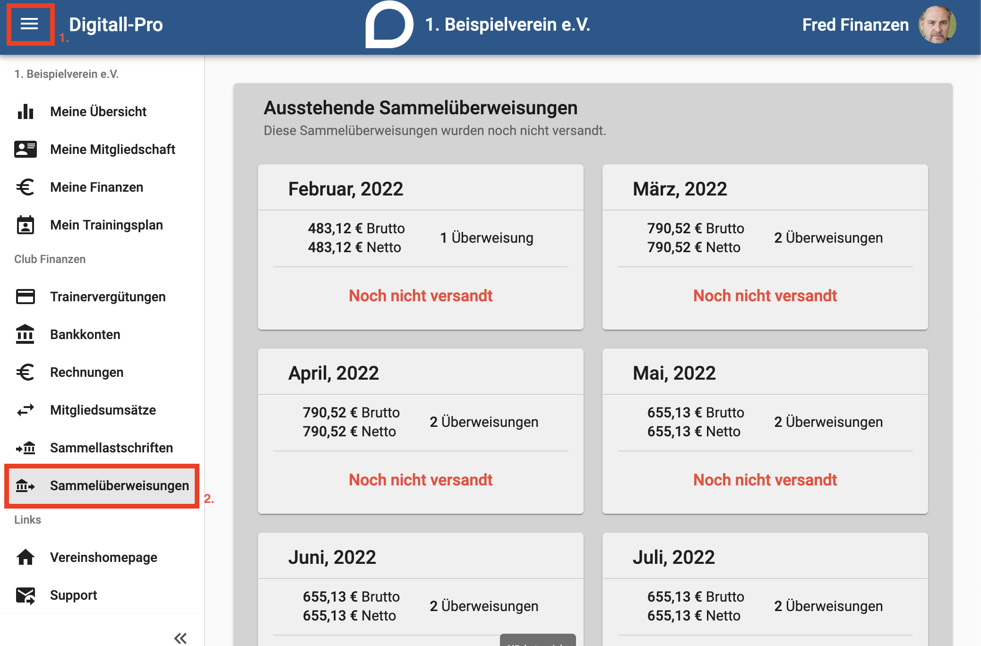The width and height of the screenshot is (981, 646).
Task: Open Meine Mitgliedschaft page
Action: [x=102, y=149]
